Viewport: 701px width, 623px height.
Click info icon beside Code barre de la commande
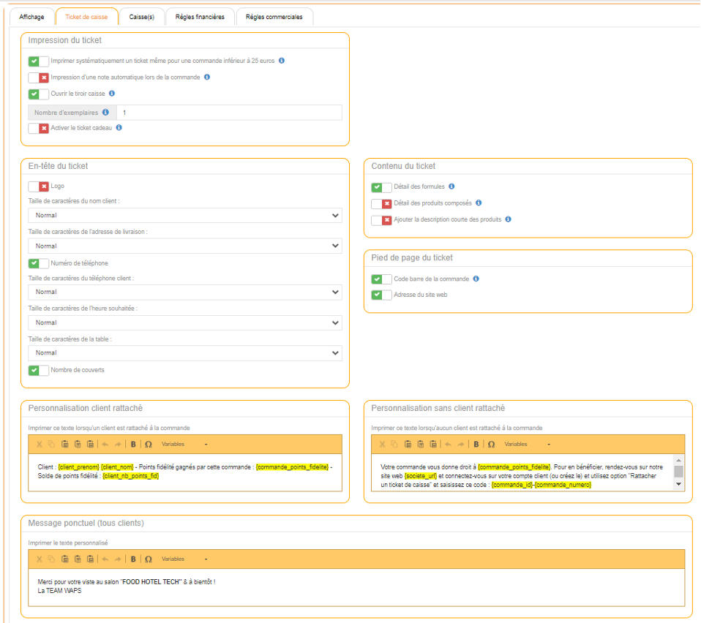(x=476, y=279)
